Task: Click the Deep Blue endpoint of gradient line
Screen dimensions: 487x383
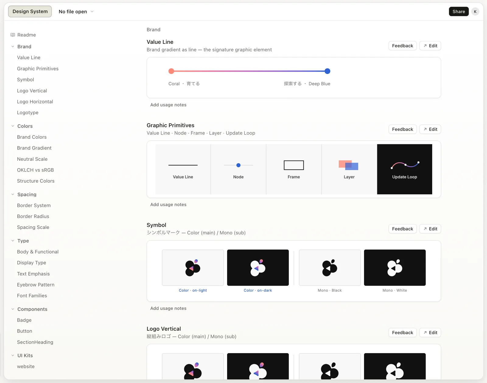Action: [328, 71]
